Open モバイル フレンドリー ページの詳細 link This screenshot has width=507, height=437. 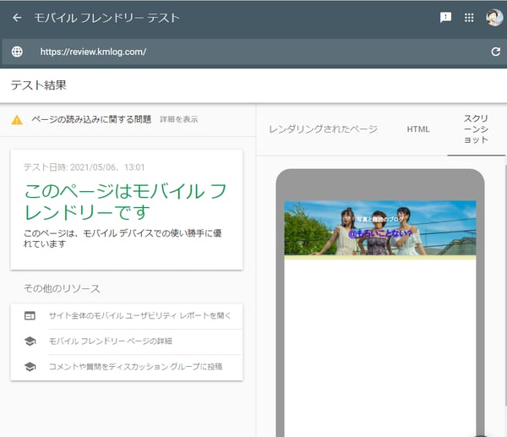point(110,341)
